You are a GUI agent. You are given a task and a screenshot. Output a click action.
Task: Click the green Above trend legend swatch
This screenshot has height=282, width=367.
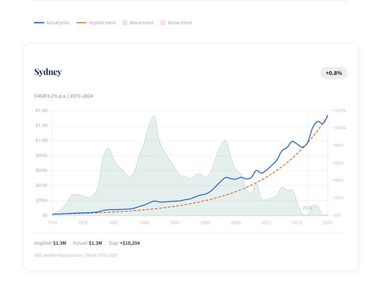[125, 23]
